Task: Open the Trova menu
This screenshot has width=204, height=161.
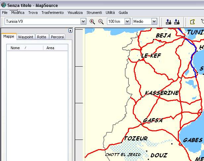Action: click(x=33, y=13)
